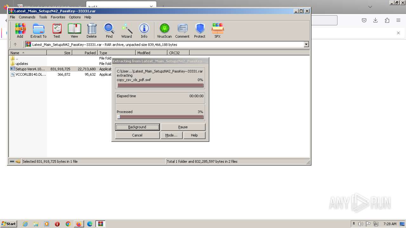
Task: Click the volume speaker tray icon
Action: [x=361, y=224]
